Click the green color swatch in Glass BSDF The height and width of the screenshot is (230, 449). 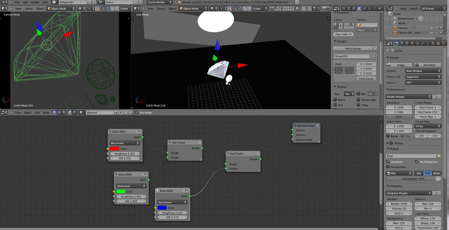[121, 191]
